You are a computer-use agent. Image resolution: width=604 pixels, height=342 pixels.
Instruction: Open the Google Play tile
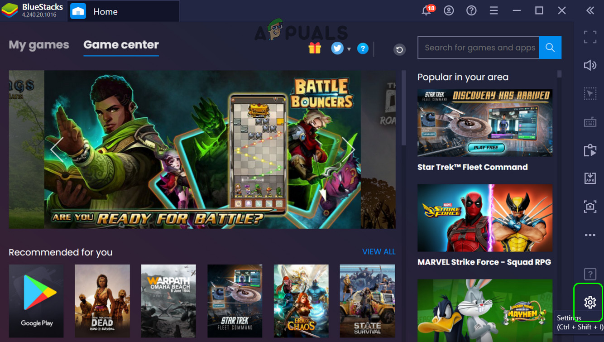36,301
